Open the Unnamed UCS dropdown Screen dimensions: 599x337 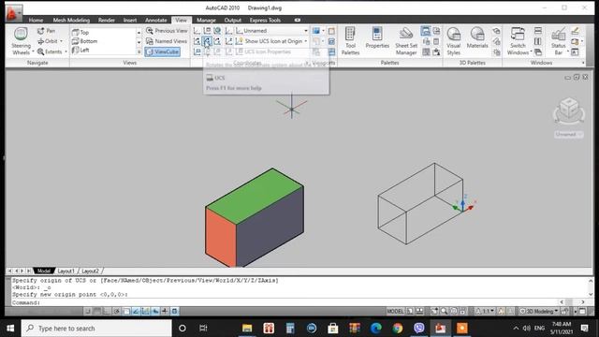(x=271, y=31)
